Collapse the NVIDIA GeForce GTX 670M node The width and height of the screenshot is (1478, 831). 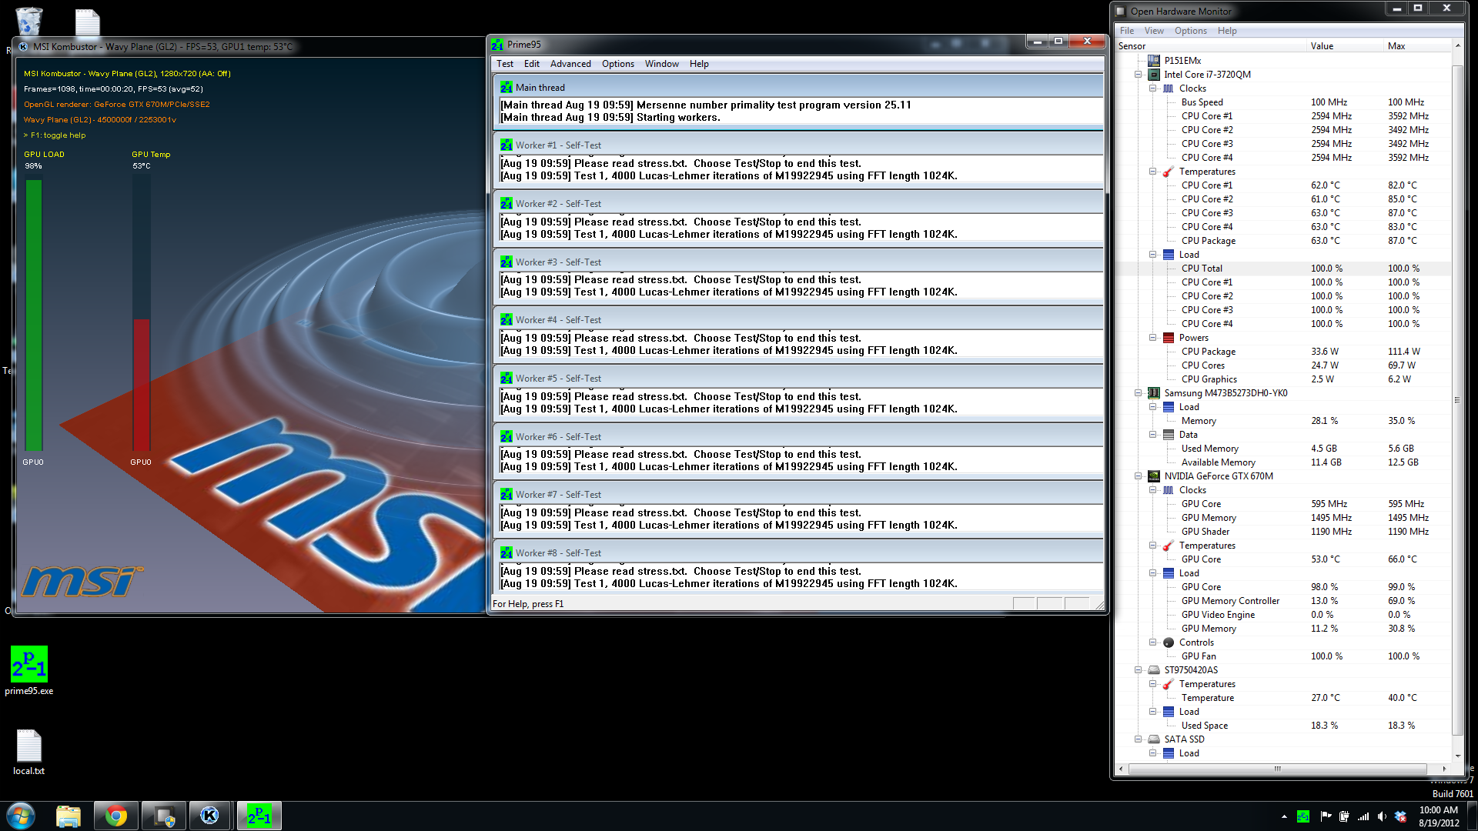point(1138,476)
